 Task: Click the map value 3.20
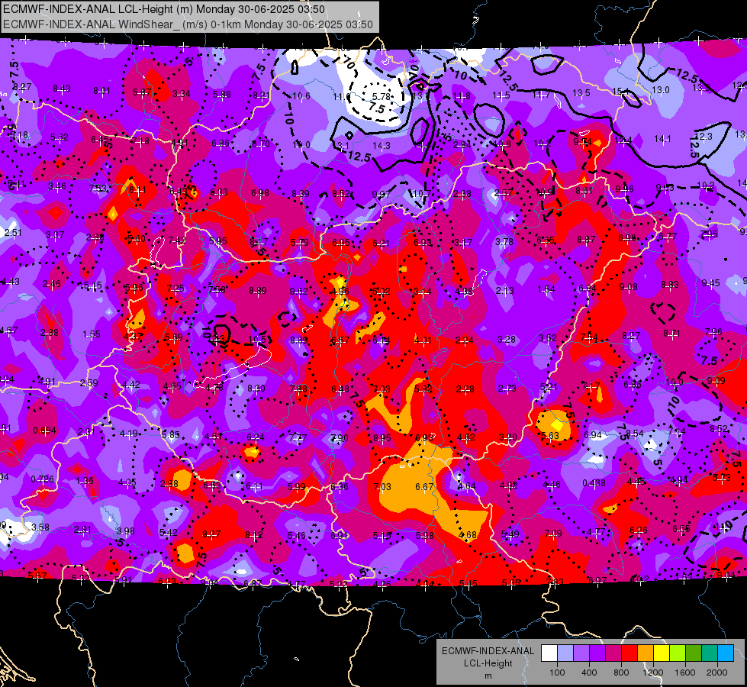click(508, 437)
